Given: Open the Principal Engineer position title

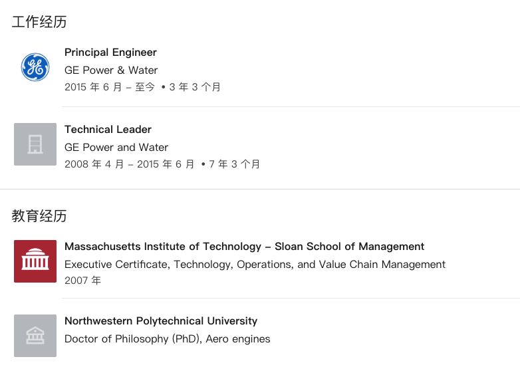Looking at the screenshot, I should [x=110, y=53].
